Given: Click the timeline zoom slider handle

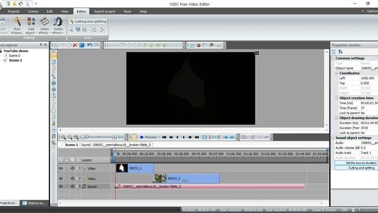Looking at the screenshot, I should (87, 137).
